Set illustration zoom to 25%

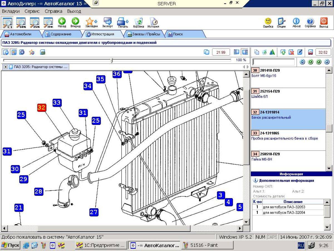tap(35, 23)
